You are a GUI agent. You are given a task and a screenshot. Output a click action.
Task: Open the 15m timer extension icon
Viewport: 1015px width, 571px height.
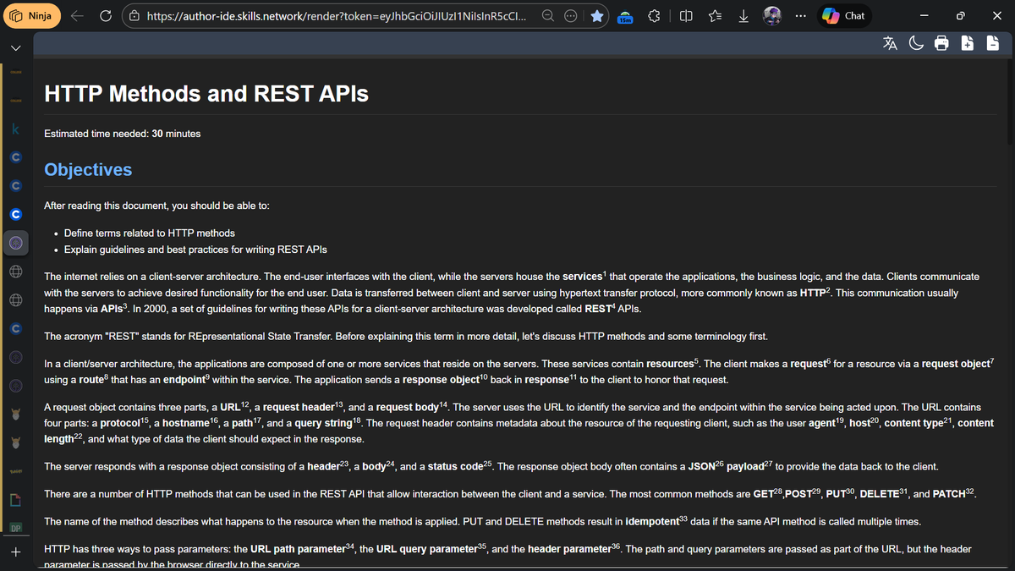[x=625, y=17]
